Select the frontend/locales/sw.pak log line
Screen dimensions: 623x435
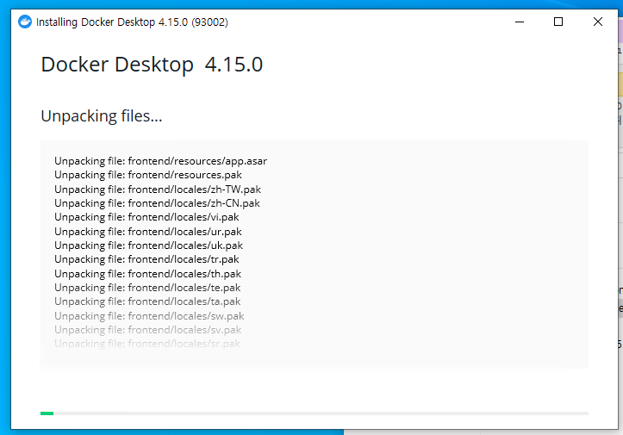pyautogui.click(x=149, y=316)
